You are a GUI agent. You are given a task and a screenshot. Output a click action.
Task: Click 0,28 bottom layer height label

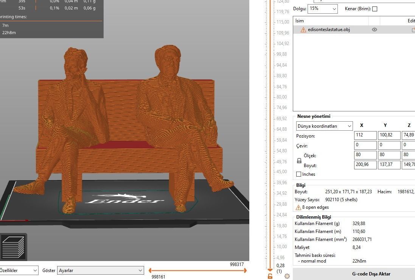pyautogui.click(x=280, y=266)
